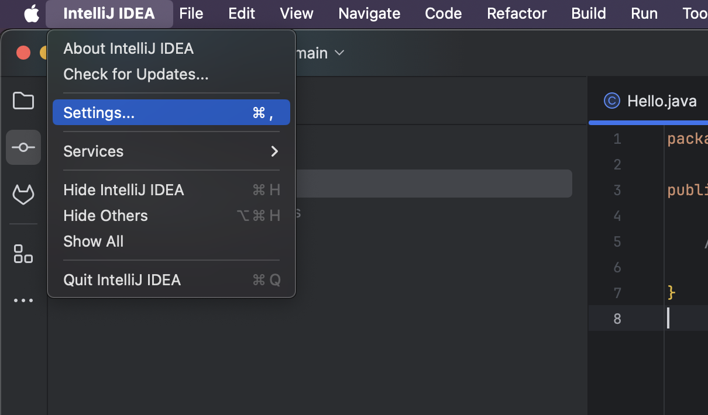Click line number 5 in the gutter
Image resolution: width=708 pixels, height=415 pixels.
[617, 241]
